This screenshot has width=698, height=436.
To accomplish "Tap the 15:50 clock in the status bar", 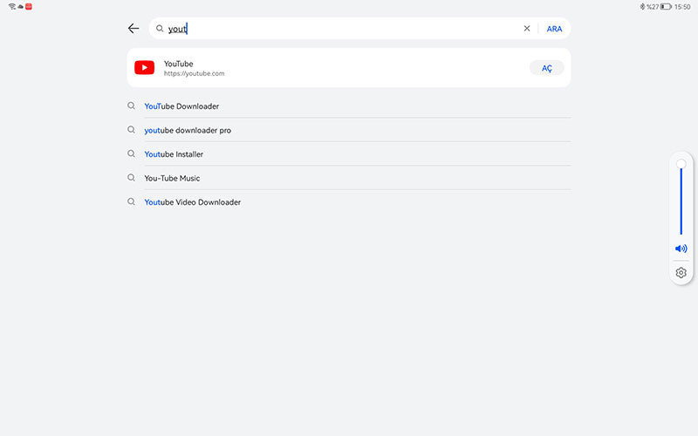I will click(682, 7).
